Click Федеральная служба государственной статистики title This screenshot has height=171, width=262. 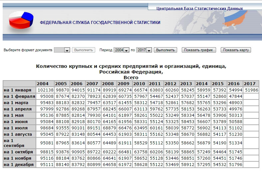click(x=100, y=22)
